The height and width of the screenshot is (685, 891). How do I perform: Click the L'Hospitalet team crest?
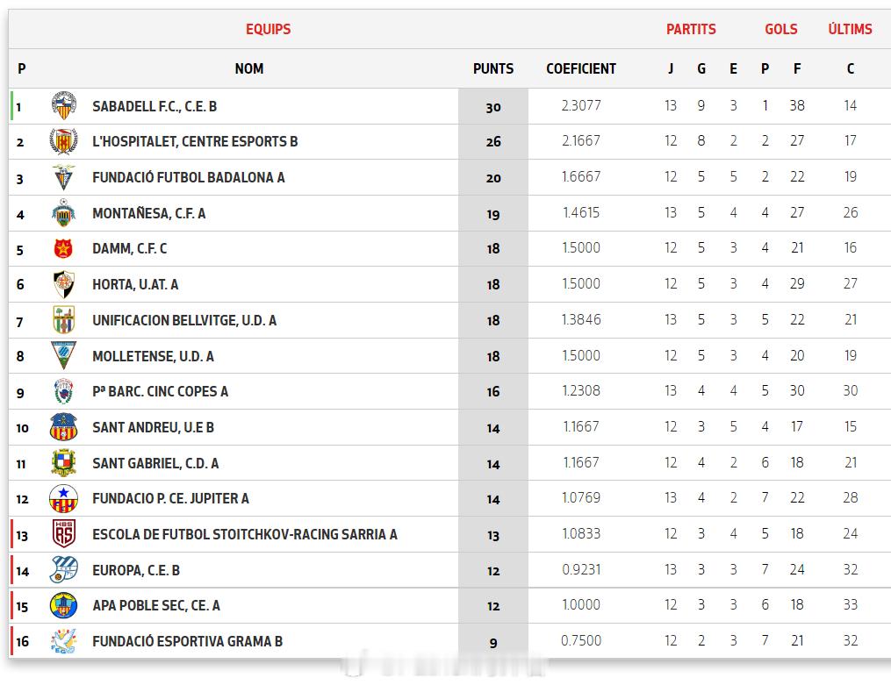(63, 141)
